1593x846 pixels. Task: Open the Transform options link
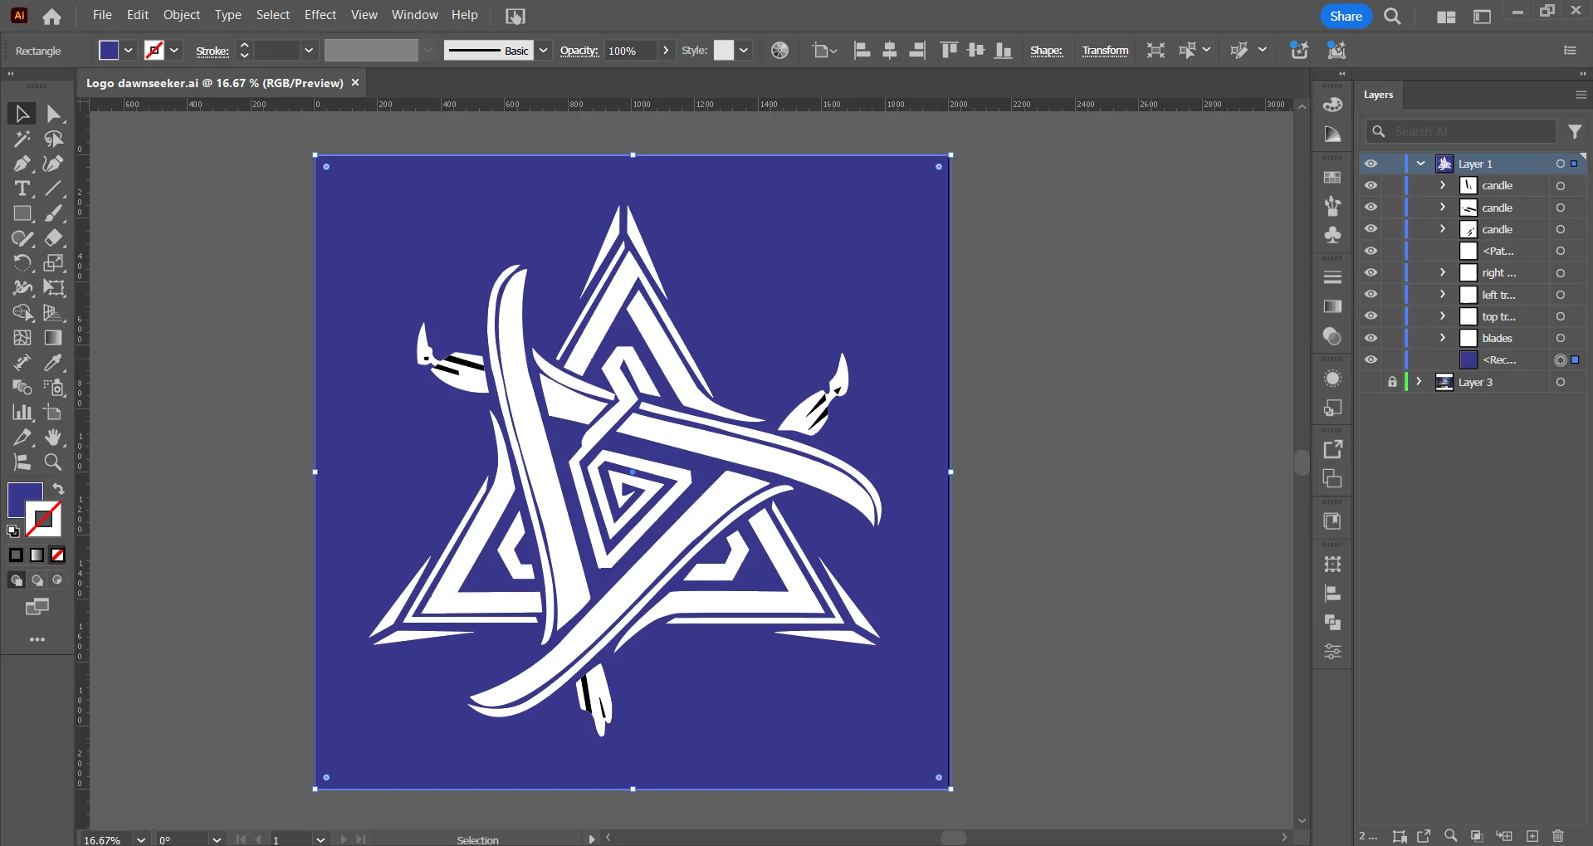pyautogui.click(x=1105, y=51)
